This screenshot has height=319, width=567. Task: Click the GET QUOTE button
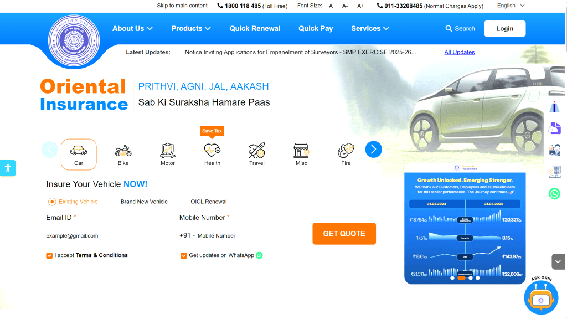point(344,234)
